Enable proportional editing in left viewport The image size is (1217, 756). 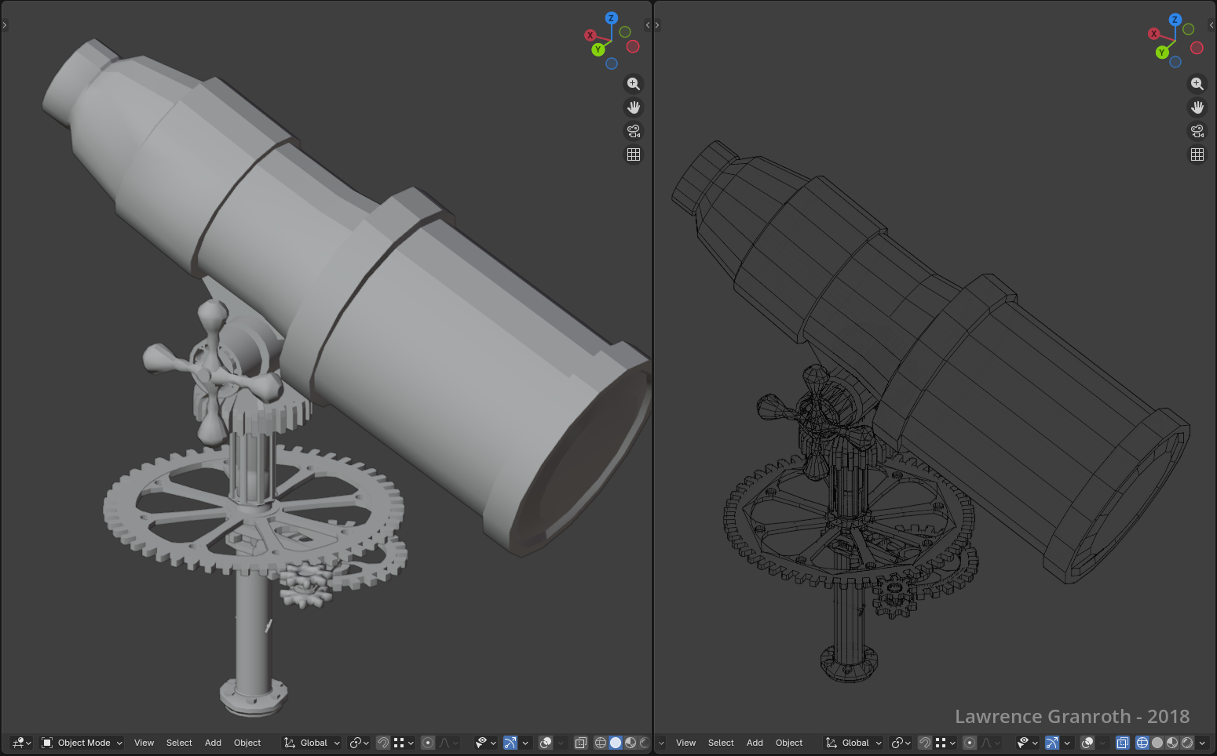pyautogui.click(x=428, y=743)
